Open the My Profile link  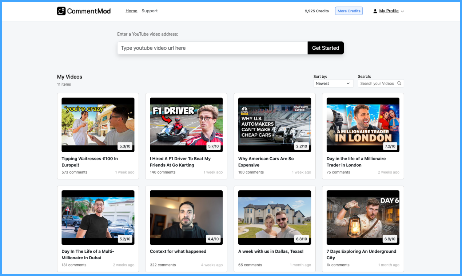coord(389,11)
